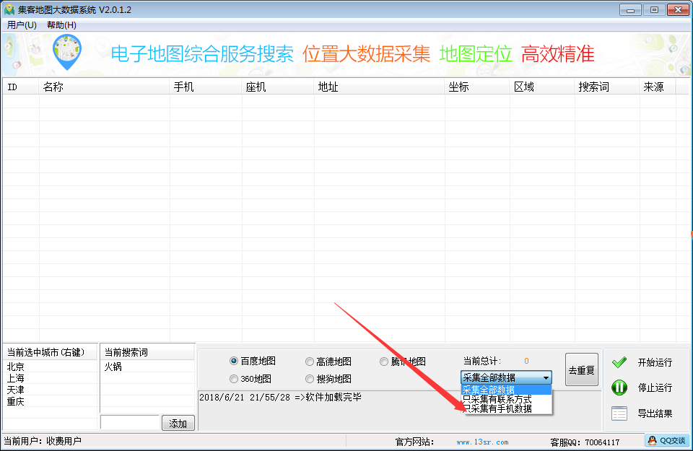Choose 只采集有联系方式 in dropdown list
This screenshot has height=451, width=693.
coord(506,399)
